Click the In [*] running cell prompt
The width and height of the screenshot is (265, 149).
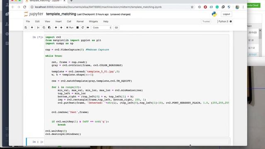coord(38,37)
